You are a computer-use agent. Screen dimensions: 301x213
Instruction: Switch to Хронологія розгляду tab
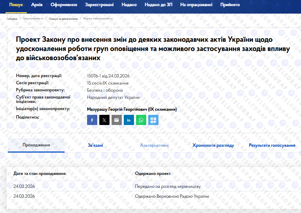coord(213,145)
